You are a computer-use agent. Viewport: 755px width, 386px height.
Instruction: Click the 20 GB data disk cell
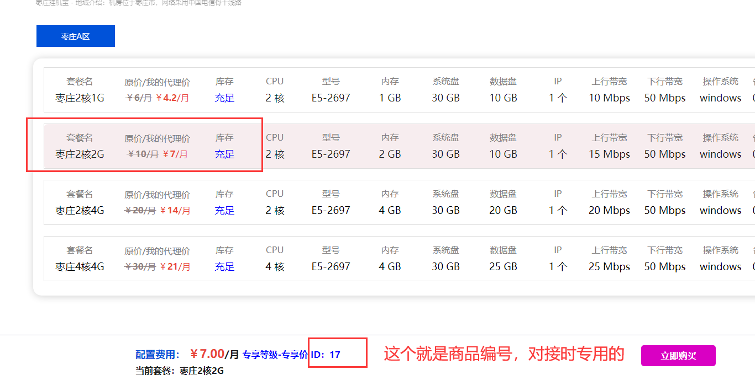pyautogui.click(x=503, y=211)
